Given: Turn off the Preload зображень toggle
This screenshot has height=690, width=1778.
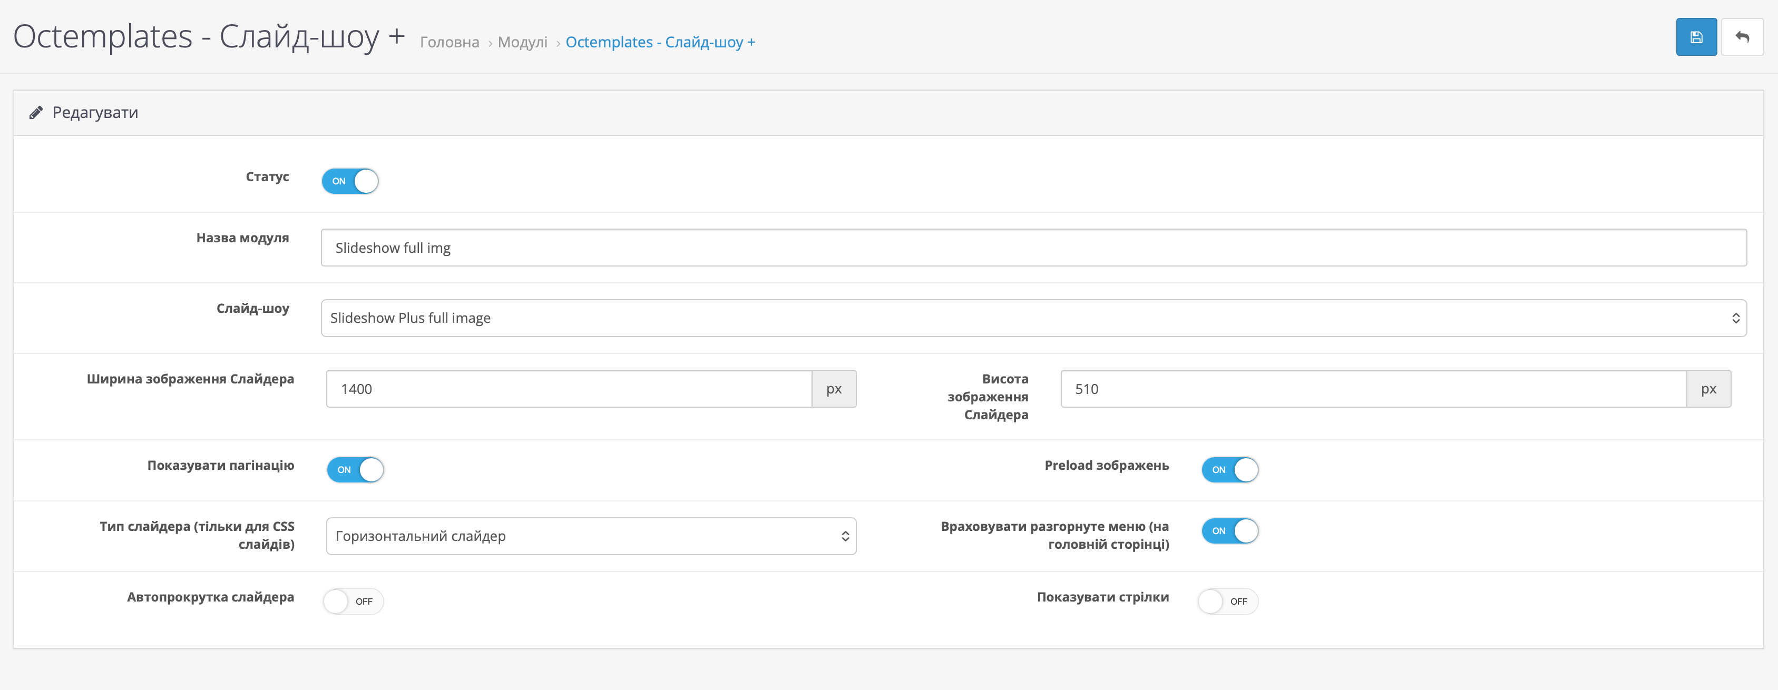Looking at the screenshot, I should tap(1229, 470).
